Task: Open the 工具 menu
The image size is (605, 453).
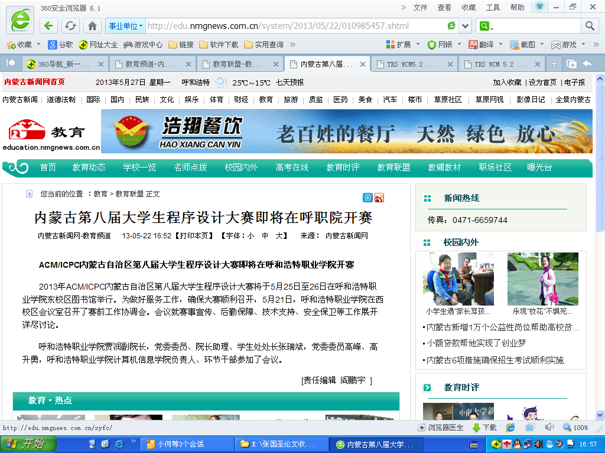Action: pos(493,7)
